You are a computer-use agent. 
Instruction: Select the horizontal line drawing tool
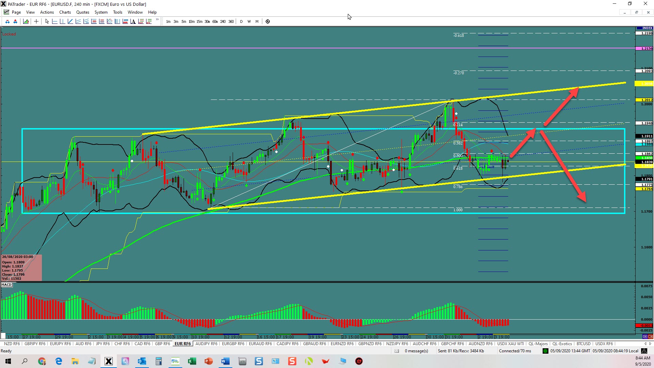point(54,21)
